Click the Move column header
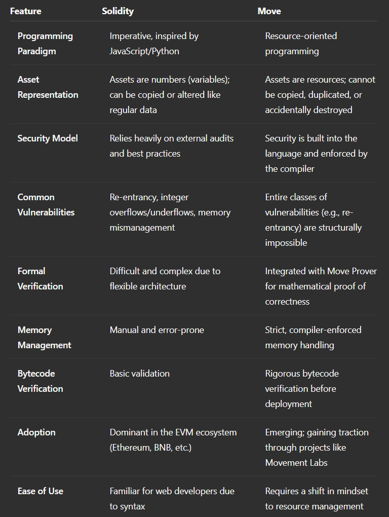 [269, 11]
